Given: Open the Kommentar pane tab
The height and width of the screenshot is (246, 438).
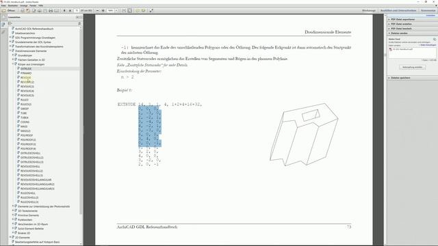Looking at the screenshot, I should click(428, 11).
